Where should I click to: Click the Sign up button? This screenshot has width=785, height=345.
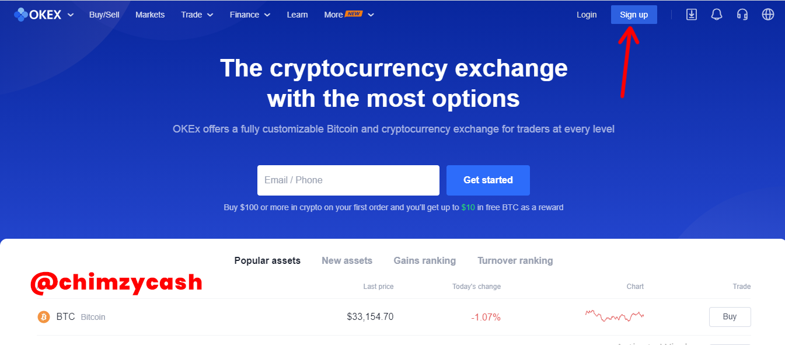click(634, 15)
